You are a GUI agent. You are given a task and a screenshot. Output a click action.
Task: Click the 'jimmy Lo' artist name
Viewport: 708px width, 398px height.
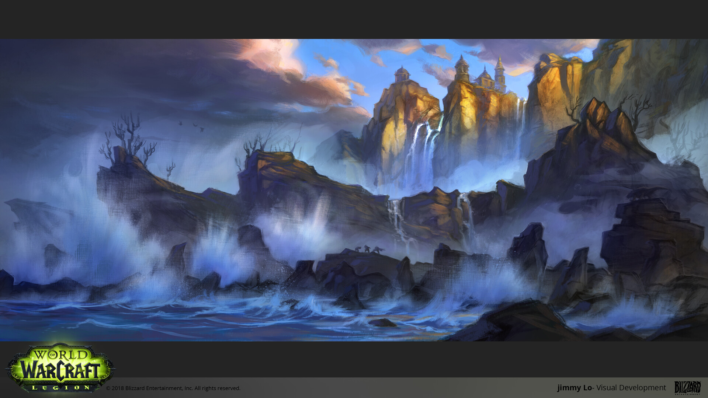pos(574,388)
